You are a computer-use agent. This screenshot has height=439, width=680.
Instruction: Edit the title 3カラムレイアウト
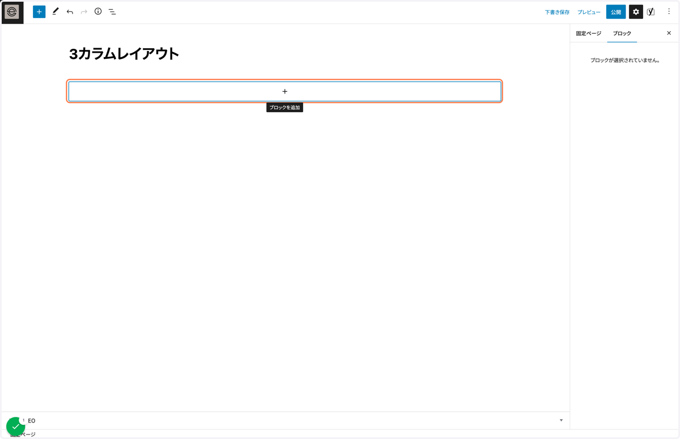pos(124,54)
